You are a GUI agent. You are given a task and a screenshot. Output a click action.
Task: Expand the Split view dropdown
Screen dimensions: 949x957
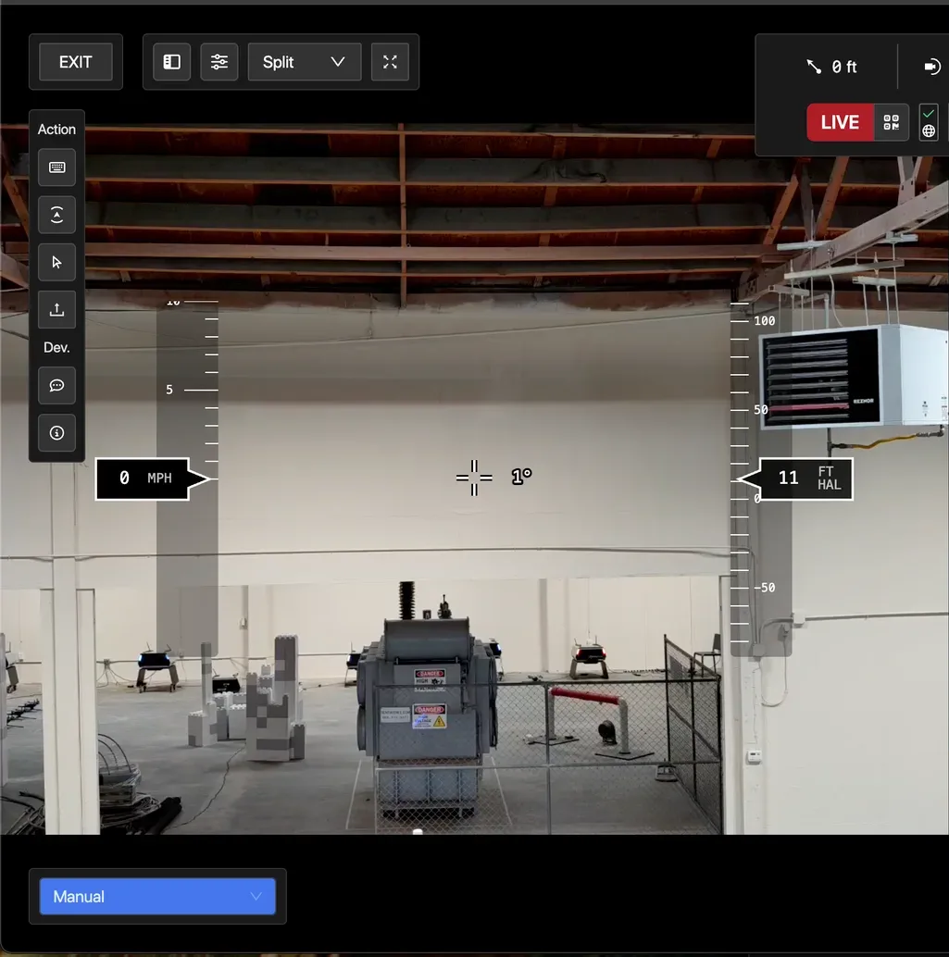coord(304,62)
